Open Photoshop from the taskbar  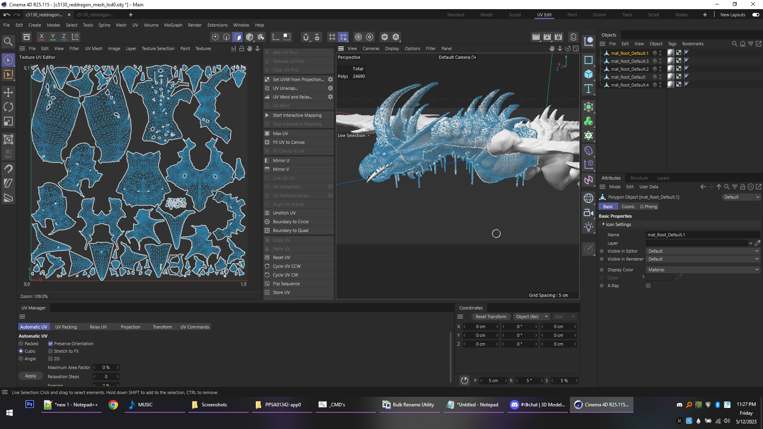point(30,405)
